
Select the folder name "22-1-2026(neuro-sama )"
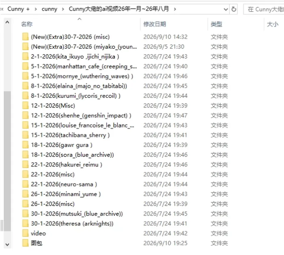click(x=64, y=184)
